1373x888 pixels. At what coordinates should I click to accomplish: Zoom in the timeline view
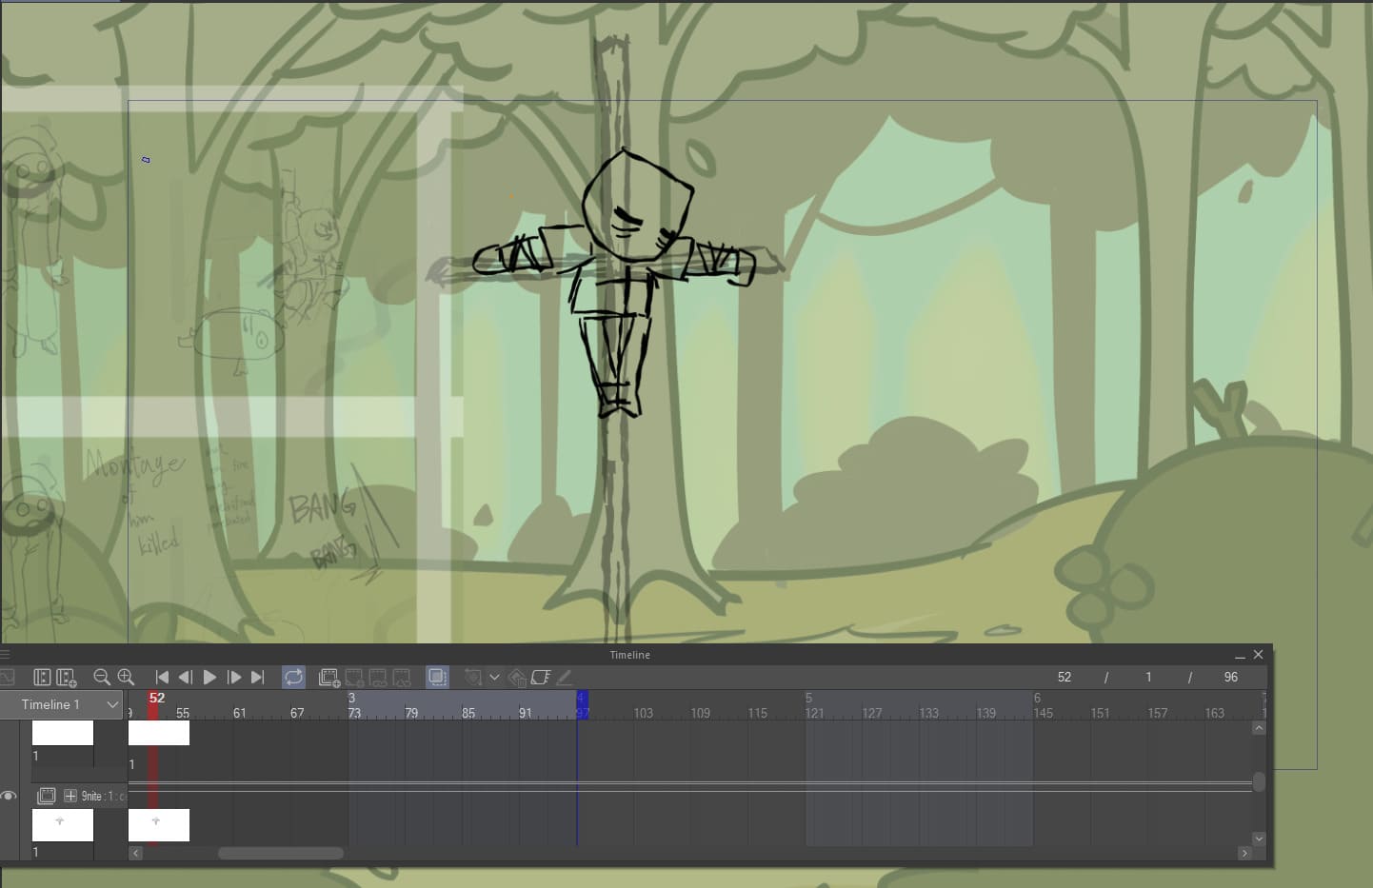[x=126, y=677]
